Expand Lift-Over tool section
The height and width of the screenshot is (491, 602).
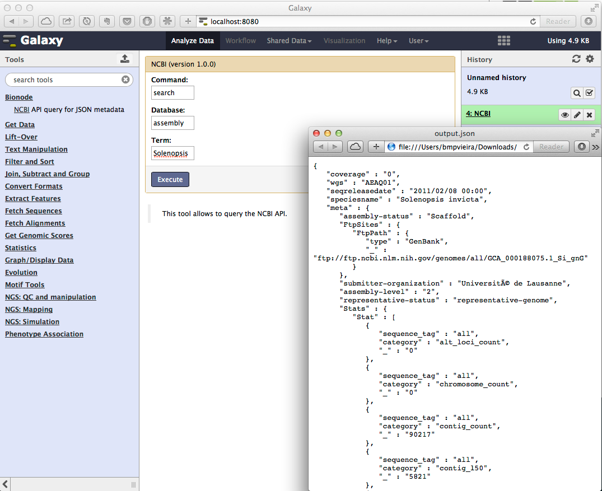tap(21, 137)
